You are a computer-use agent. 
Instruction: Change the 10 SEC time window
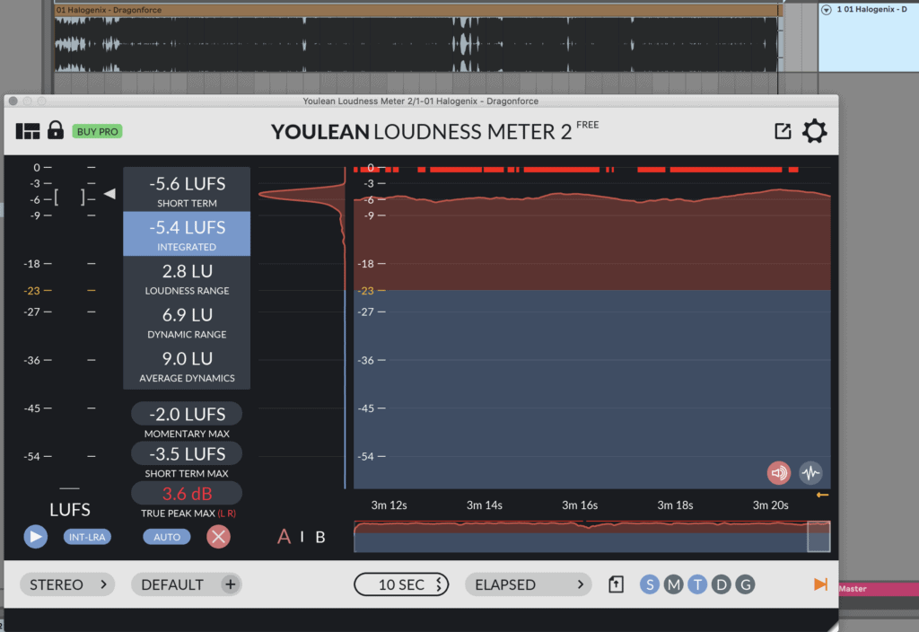401,584
